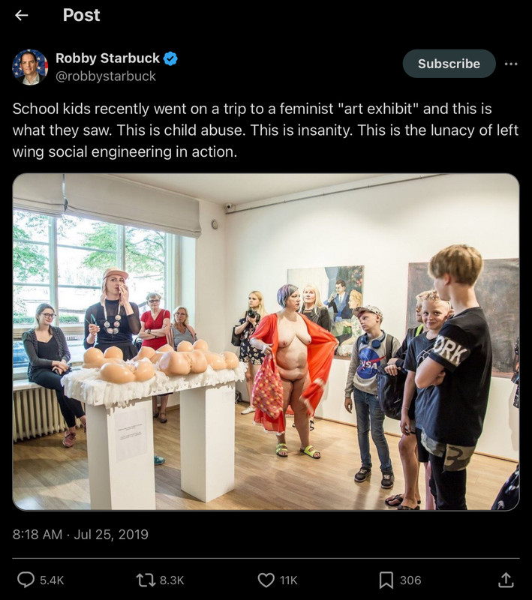This screenshot has height=600, width=532.
Task: Go back using the left arrow
Action: (x=22, y=15)
